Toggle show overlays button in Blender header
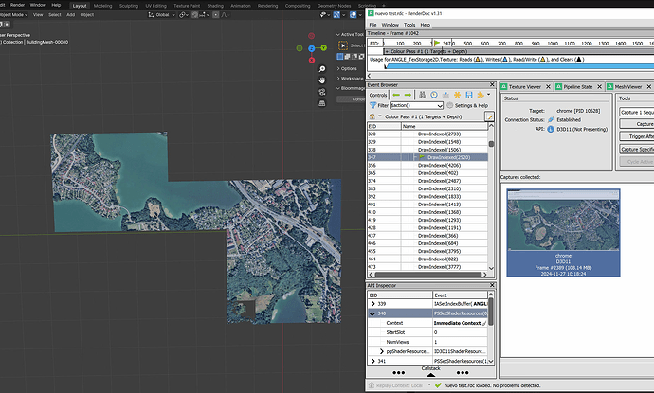Image resolution: width=654 pixels, height=393 pixels. [353, 14]
